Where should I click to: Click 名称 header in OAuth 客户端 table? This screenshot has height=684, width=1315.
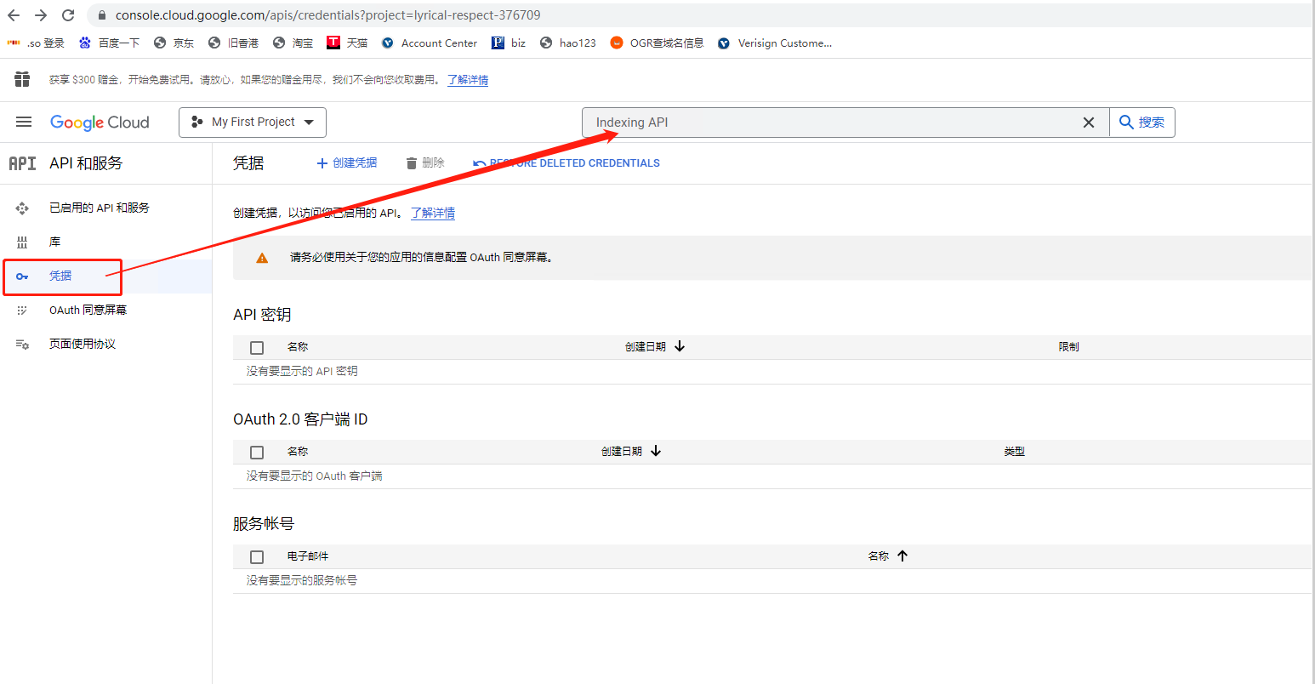(298, 451)
